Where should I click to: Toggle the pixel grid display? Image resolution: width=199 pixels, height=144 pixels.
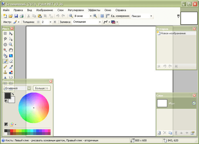pyautogui.click(x=102, y=16)
